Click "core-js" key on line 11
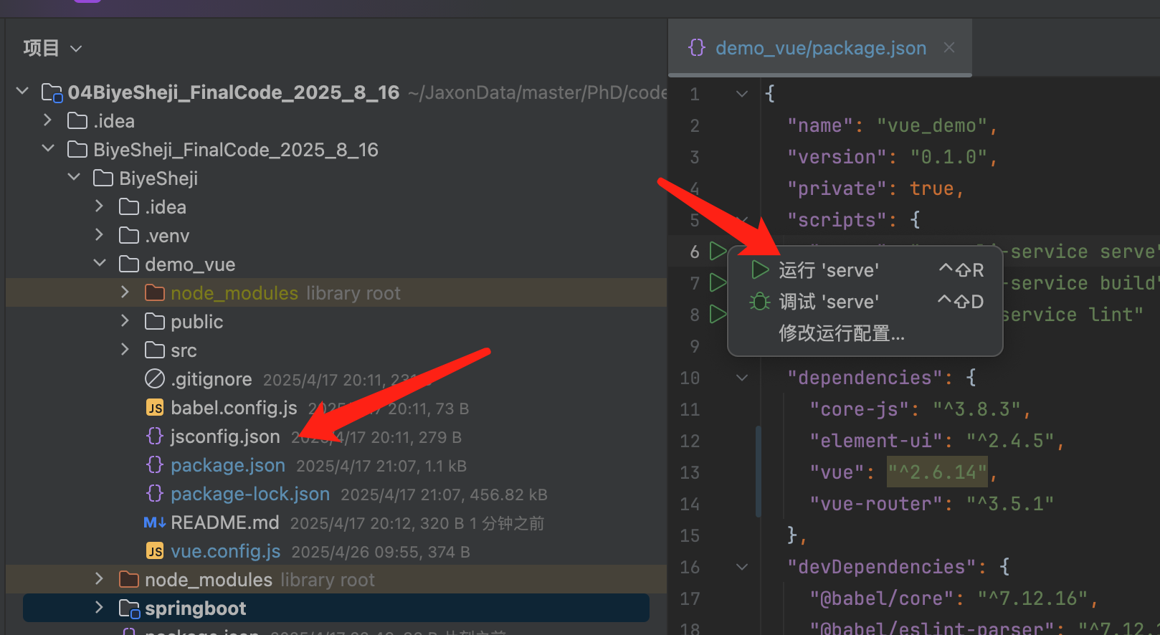 [860, 409]
